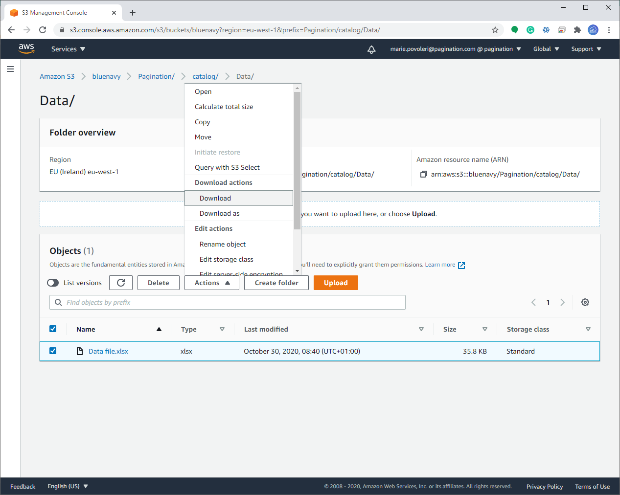The image size is (620, 495).
Task: Select Copy in the Actions menu
Action: point(239,122)
